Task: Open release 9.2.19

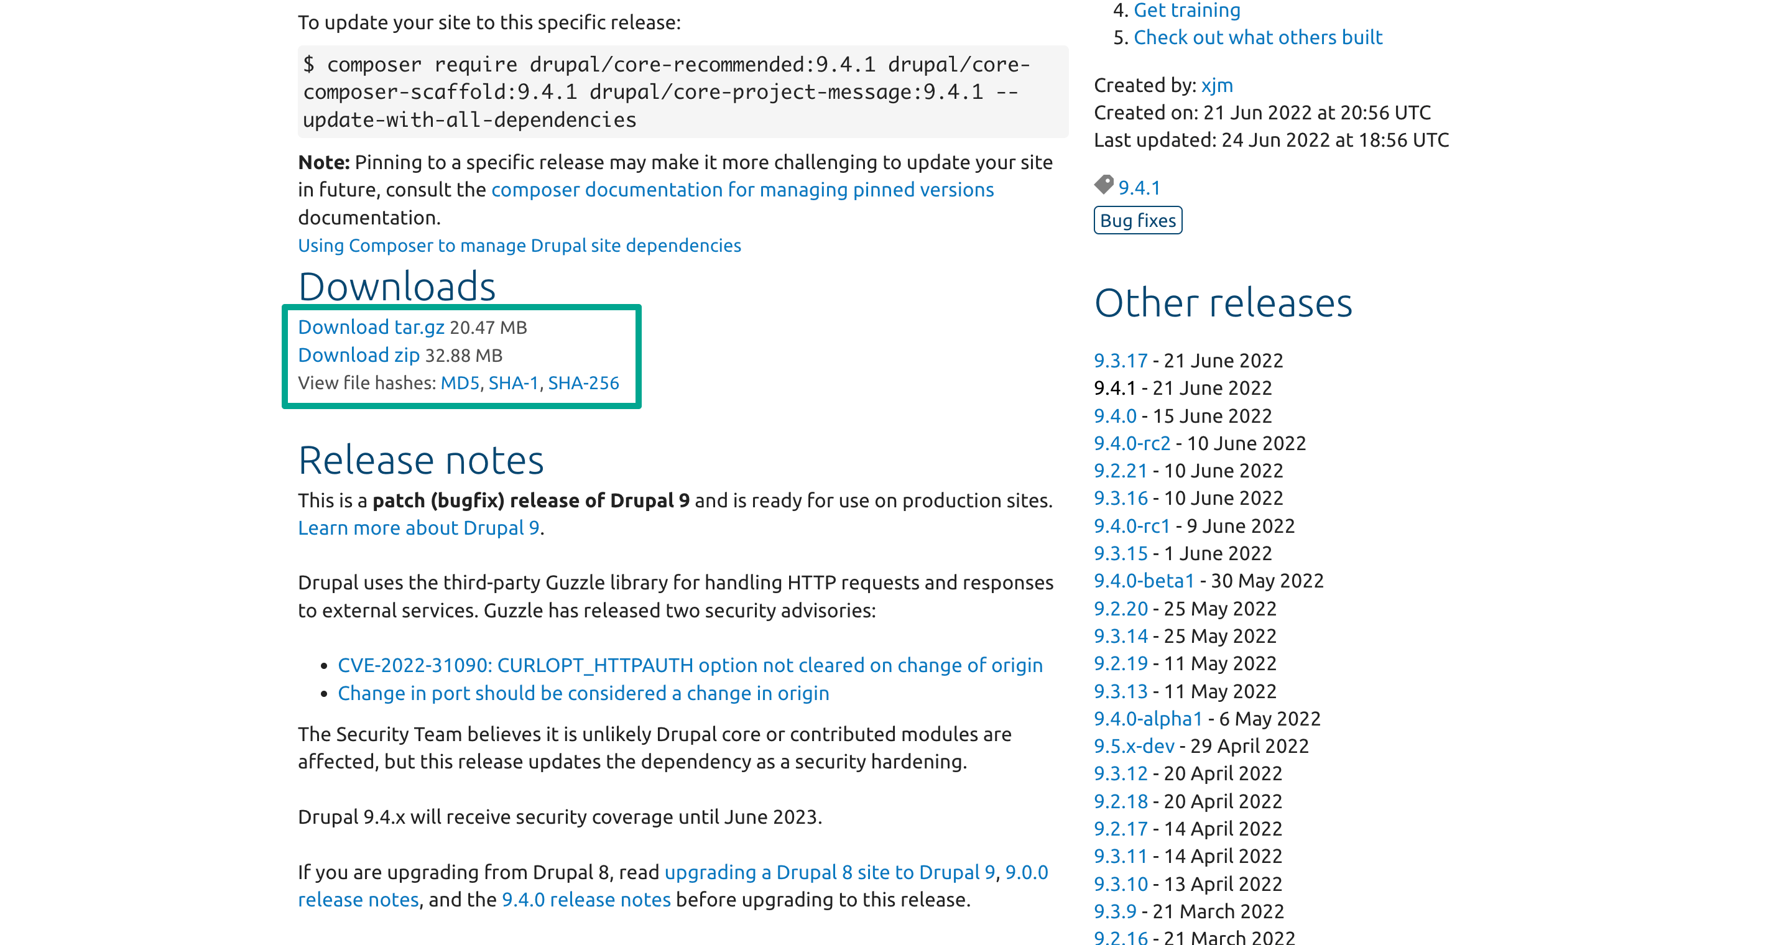Action: 1121,663
